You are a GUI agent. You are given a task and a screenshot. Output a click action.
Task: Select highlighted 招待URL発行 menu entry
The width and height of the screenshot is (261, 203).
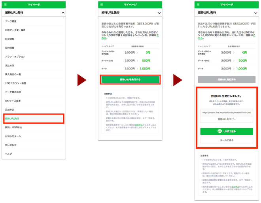(34, 118)
